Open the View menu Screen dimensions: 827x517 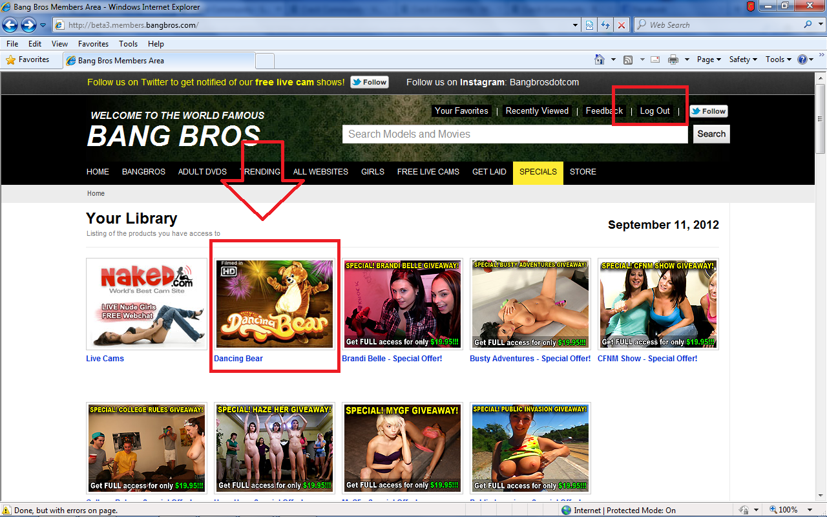[59, 44]
